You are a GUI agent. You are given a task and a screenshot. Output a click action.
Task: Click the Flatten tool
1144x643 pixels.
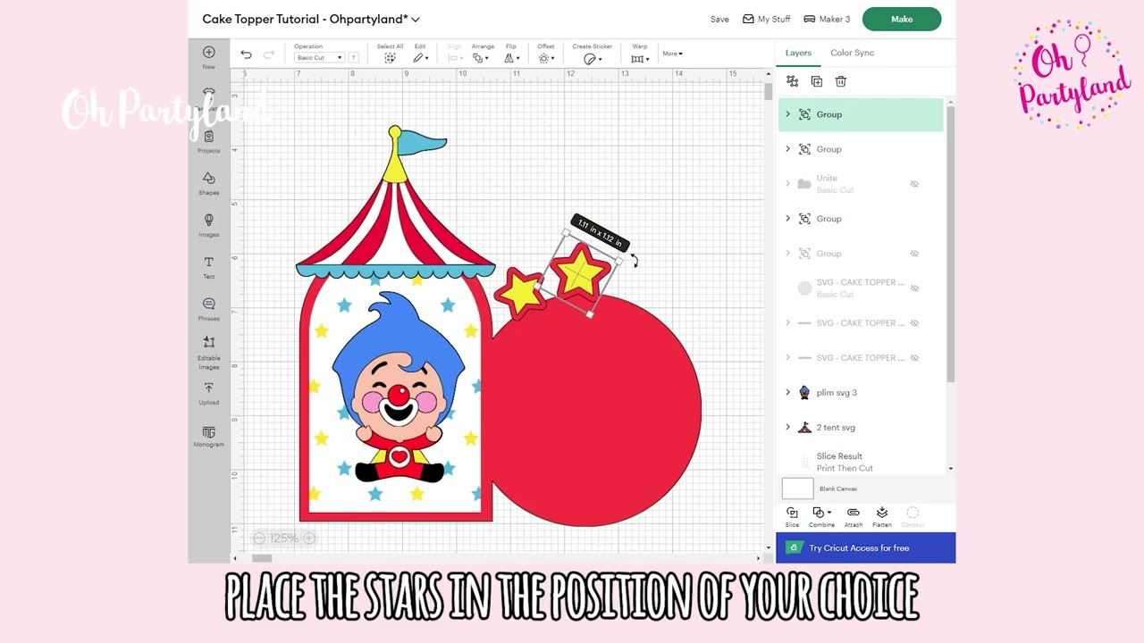coord(882,516)
